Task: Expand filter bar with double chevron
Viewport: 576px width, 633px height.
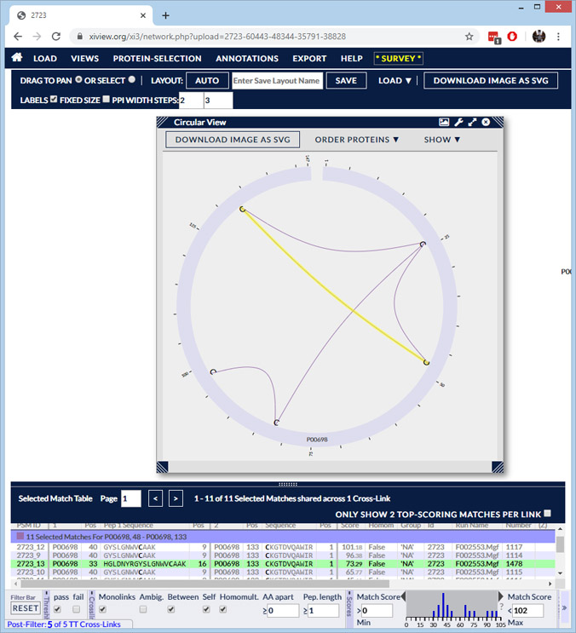Action: 564,607
